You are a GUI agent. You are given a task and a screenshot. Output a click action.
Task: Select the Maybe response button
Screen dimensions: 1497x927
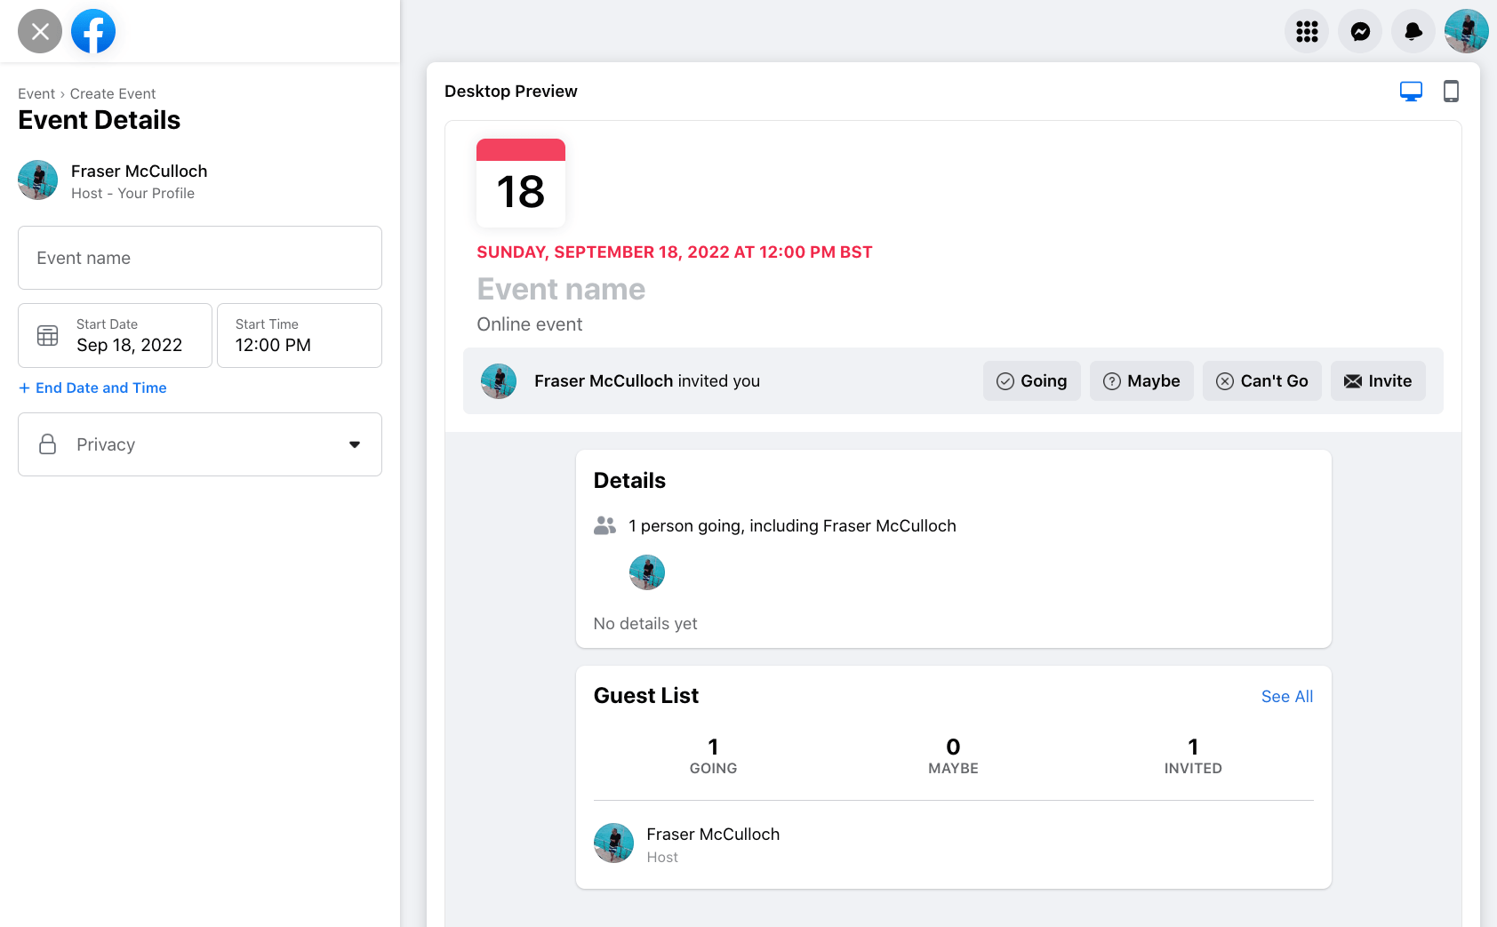[x=1141, y=380]
